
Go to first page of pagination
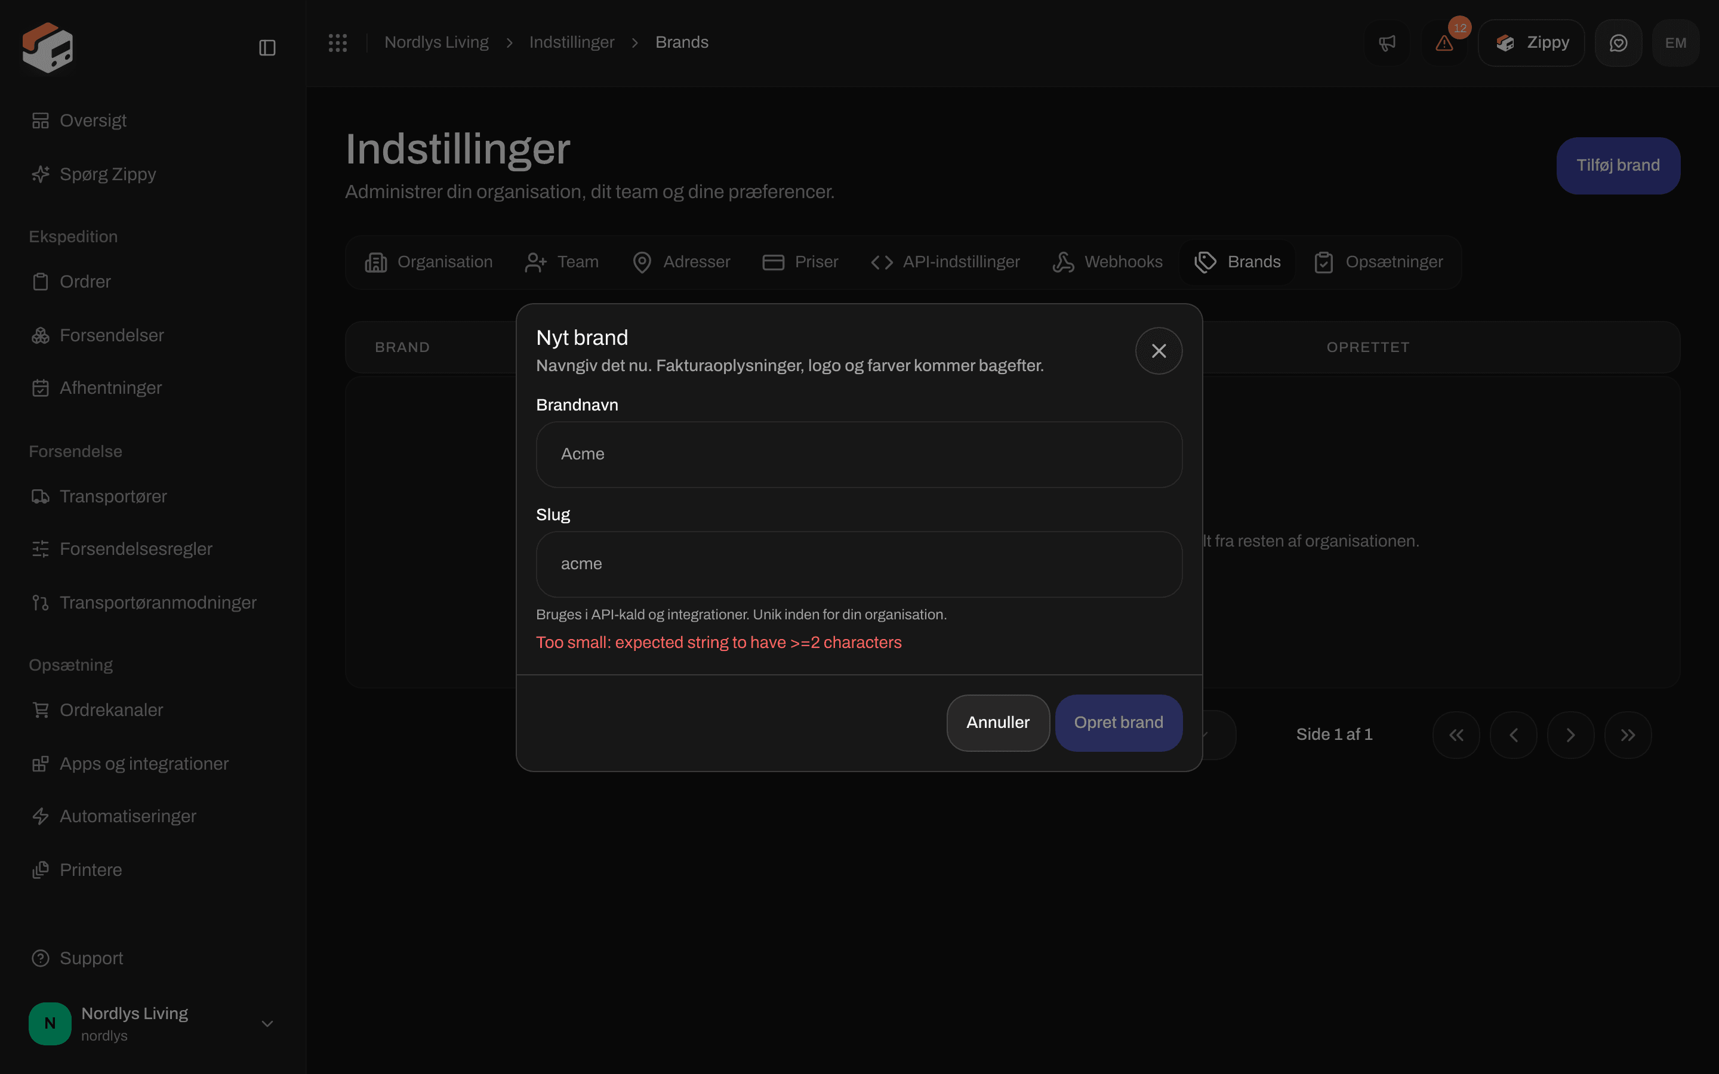point(1456,735)
